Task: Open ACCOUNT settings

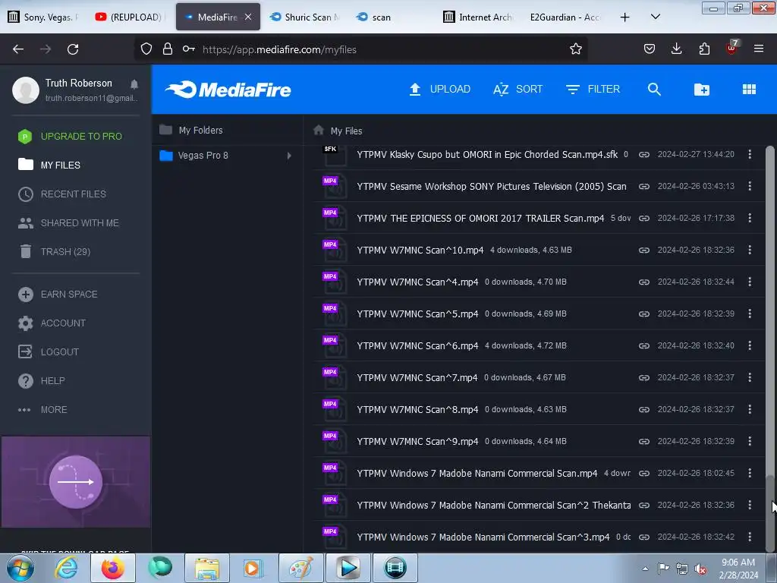Action: pos(52,323)
